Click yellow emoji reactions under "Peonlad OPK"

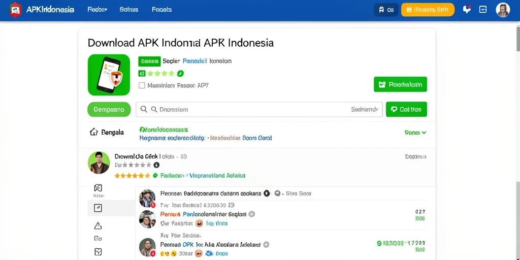tap(168, 254)
